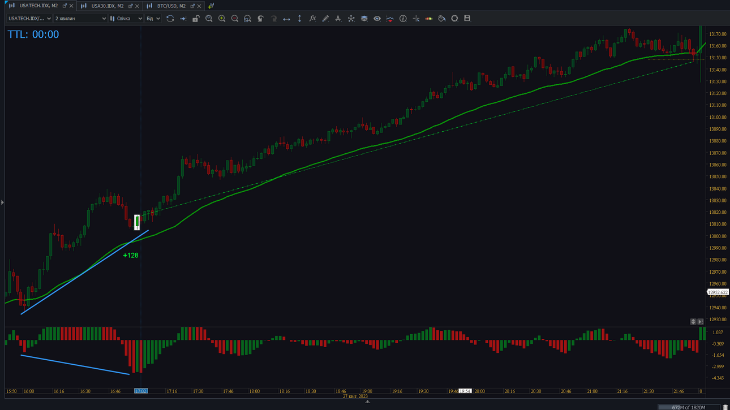
Task: Close the BTC/USD, M2 tab
Action: pos(199,6)
